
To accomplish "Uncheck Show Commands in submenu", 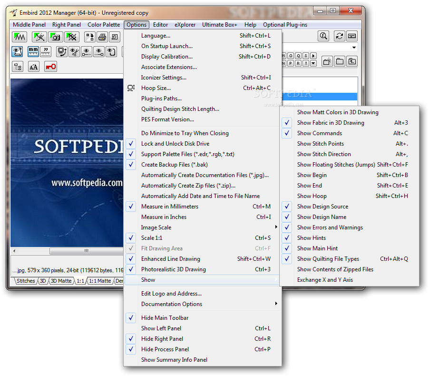I will pyautogui.click(x=350, y=133).
